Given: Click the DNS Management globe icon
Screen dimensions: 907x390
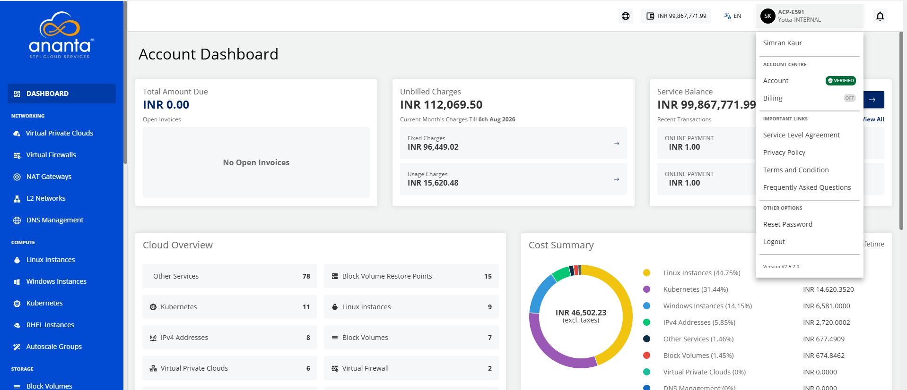Looking at the screenshot, I should (x=17, y=220).
